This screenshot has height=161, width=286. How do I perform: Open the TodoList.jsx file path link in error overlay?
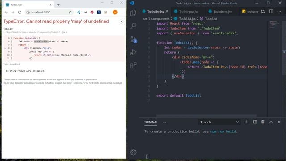tap(35, 32)
